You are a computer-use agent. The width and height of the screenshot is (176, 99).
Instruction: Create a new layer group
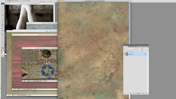pyautogui.click(x=141, y=94)
